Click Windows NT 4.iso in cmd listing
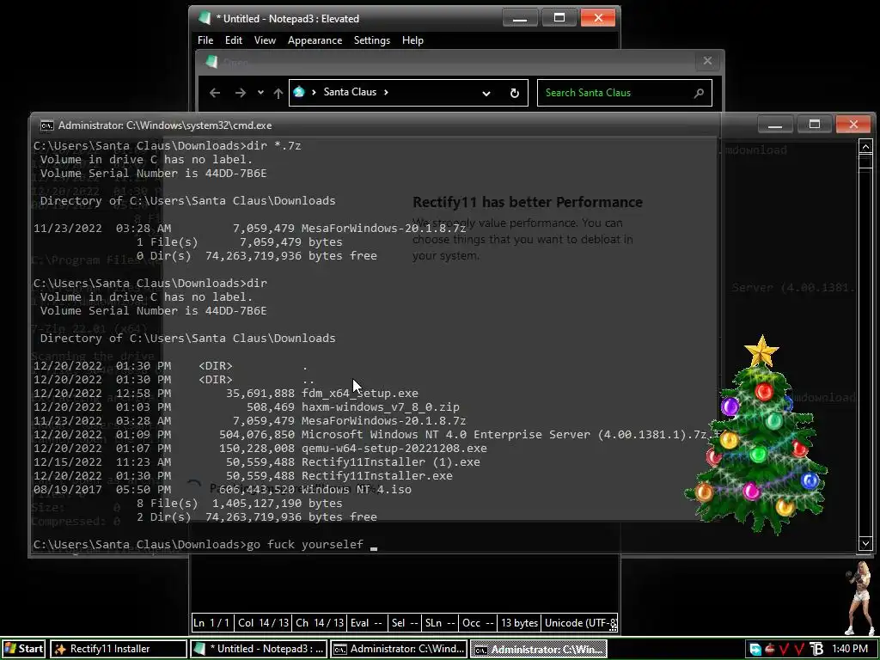This screenshot has width=880, height=660. tap(357, 489)
